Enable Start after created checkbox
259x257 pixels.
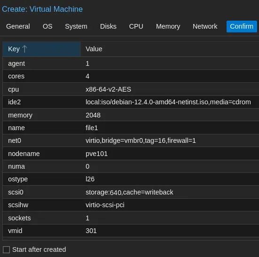pyautogui.click(x=6, y=249)
